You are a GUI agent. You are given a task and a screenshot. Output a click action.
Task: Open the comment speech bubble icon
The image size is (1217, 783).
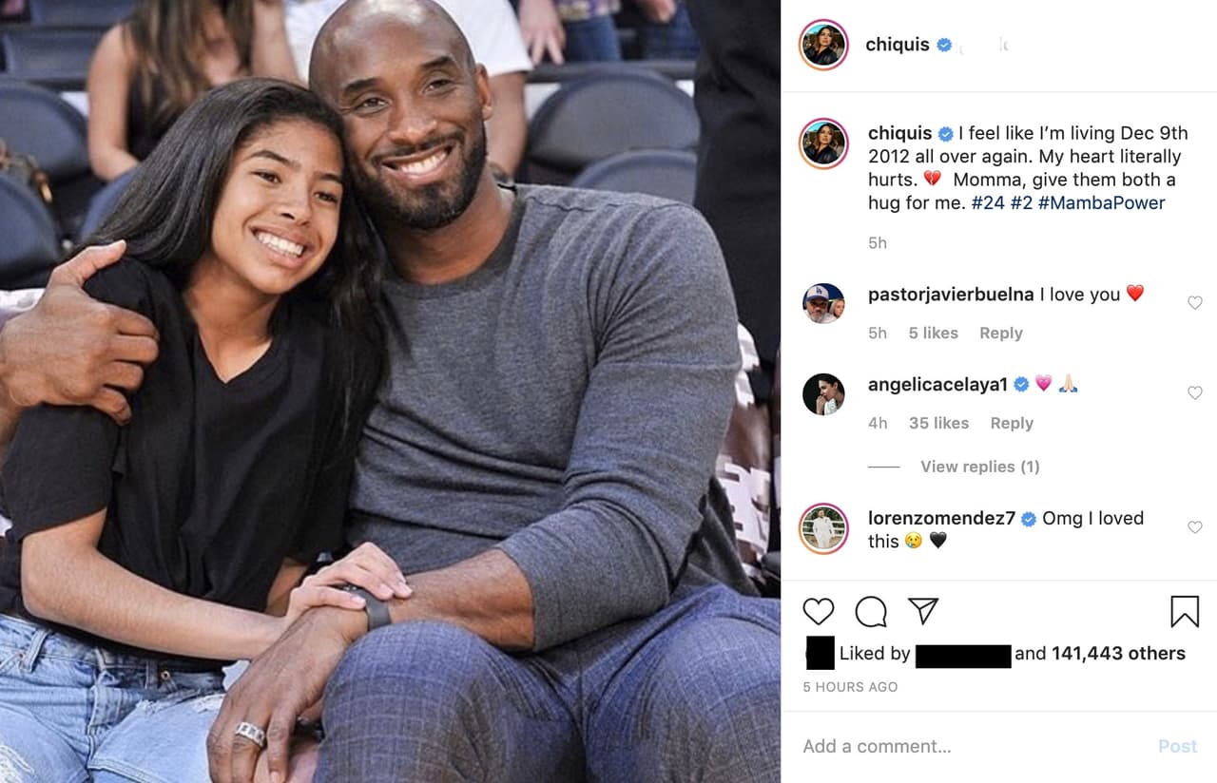(x=871, y=611)
